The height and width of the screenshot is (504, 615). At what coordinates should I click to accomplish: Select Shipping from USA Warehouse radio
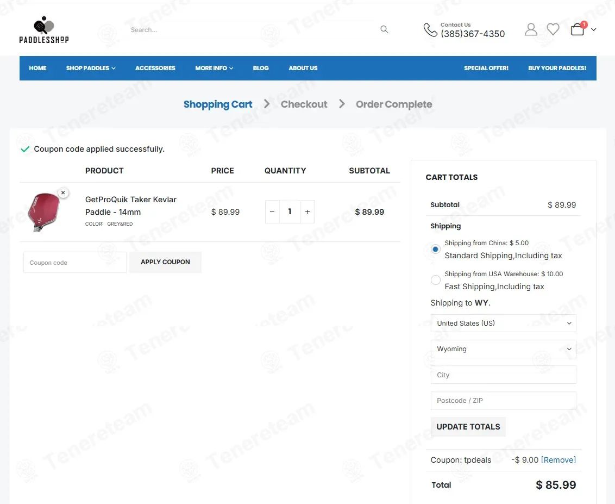pos(435,280)
